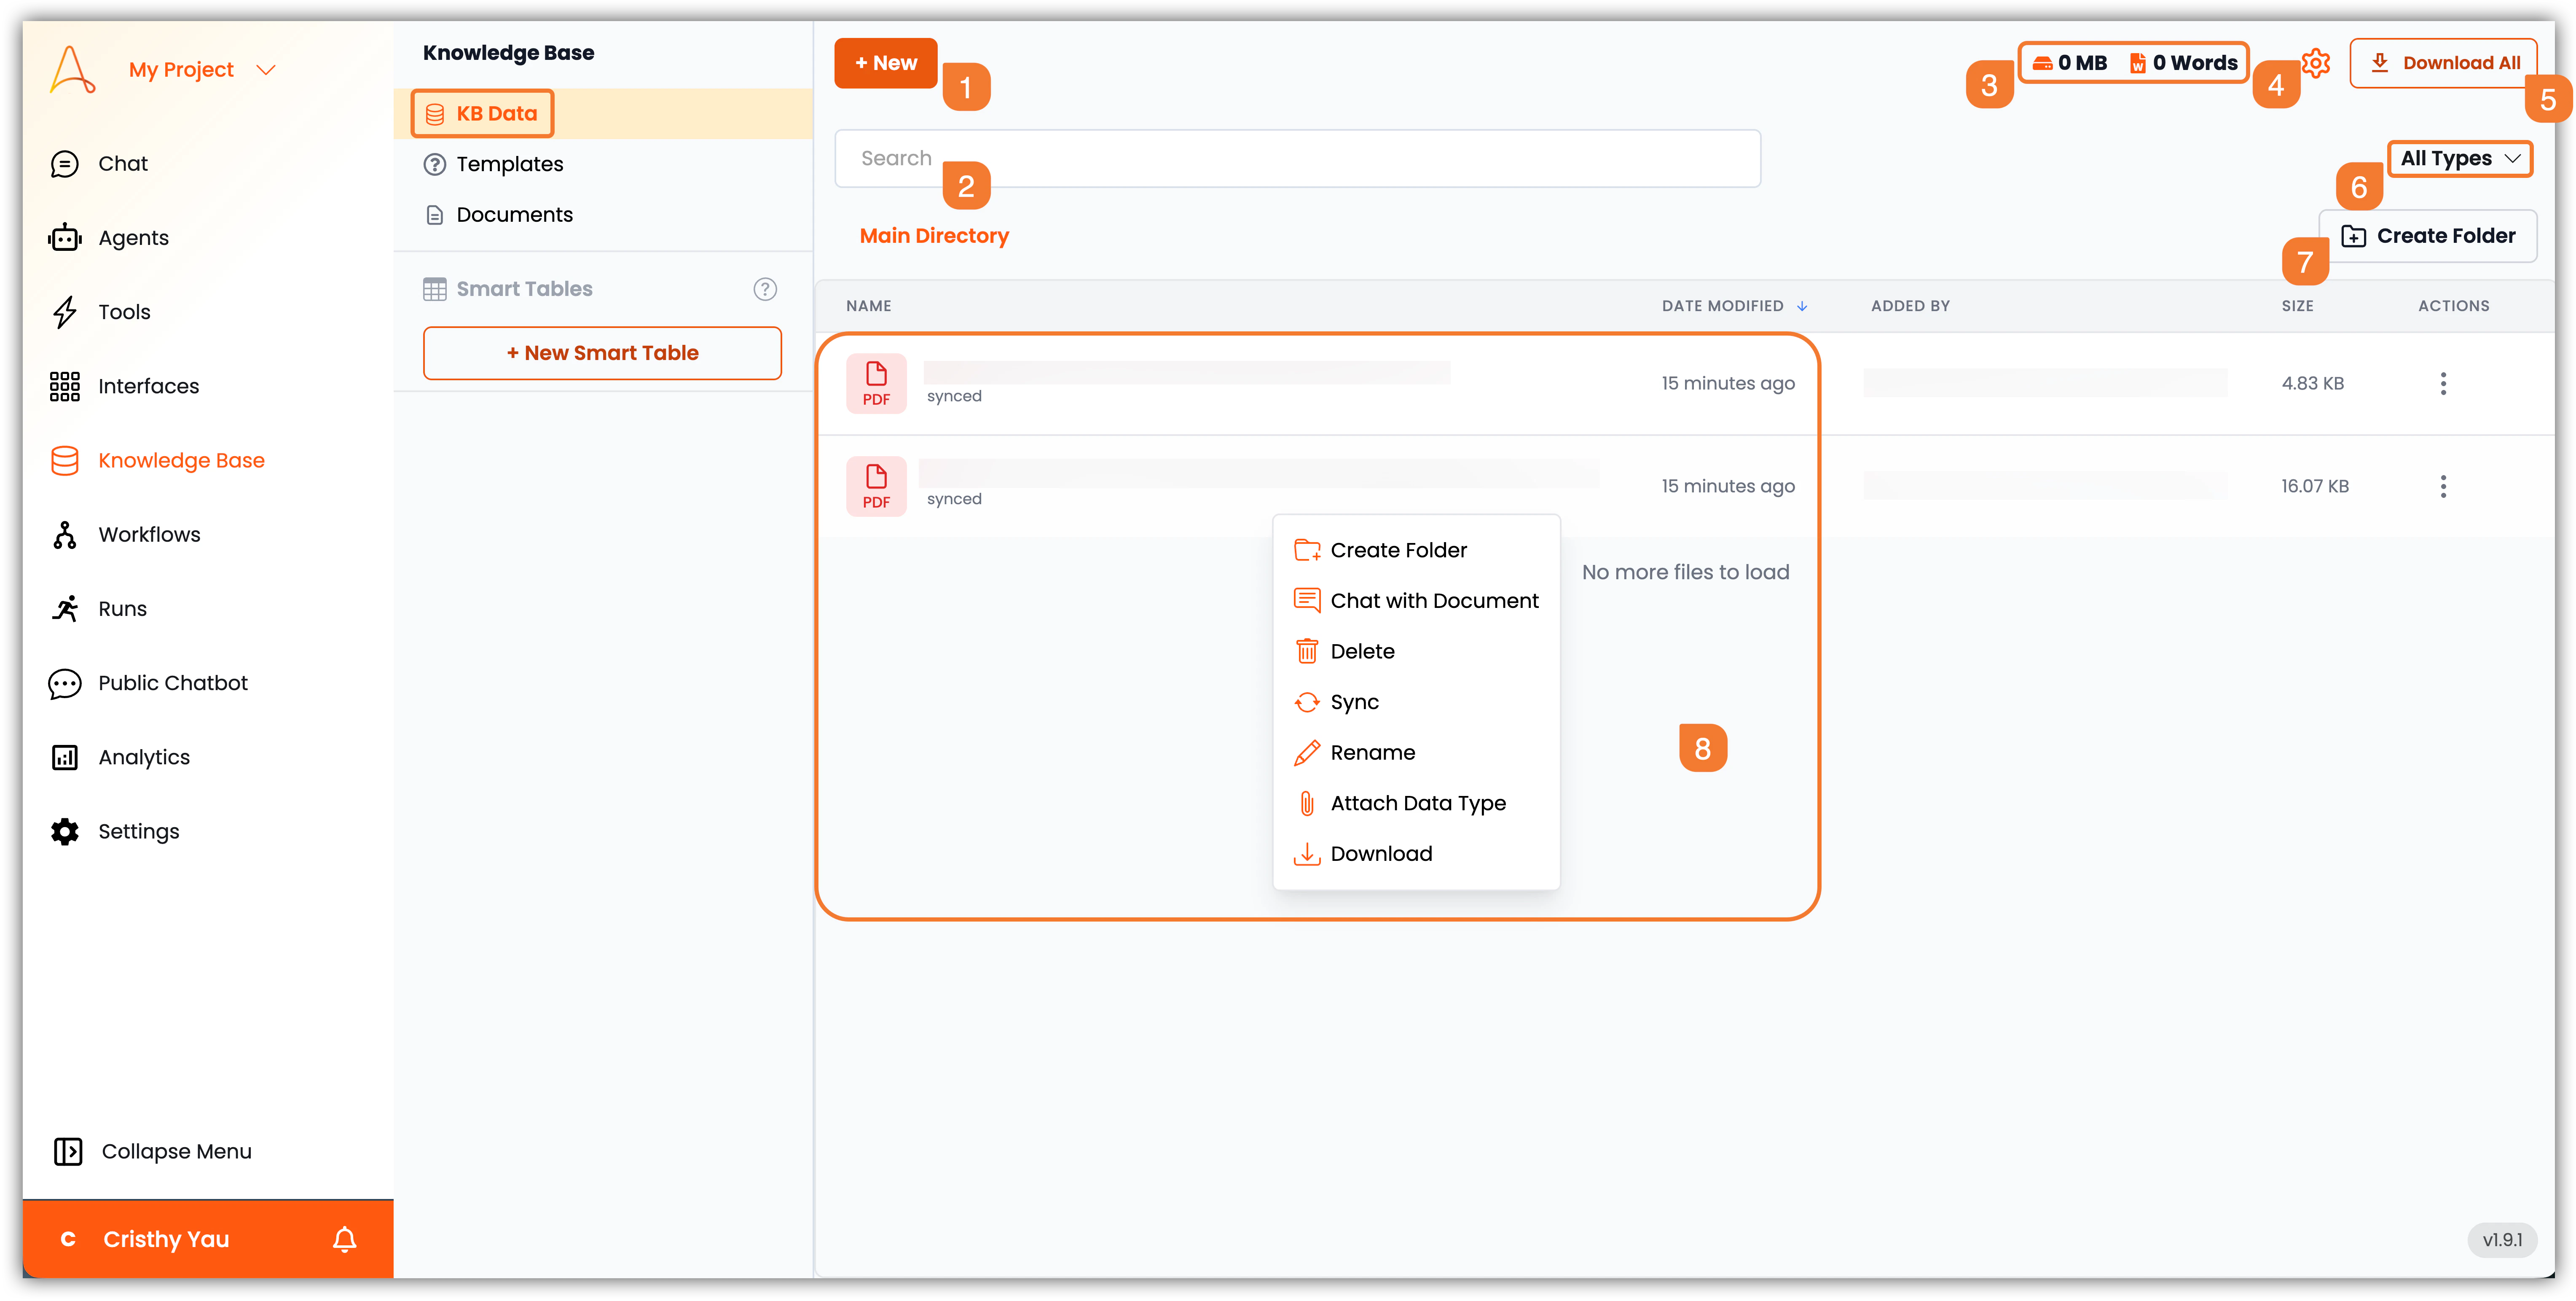Open the Smart Tables help icon
The height and width of the screenshot is (1301, 2576).
(x=764, y=289)
